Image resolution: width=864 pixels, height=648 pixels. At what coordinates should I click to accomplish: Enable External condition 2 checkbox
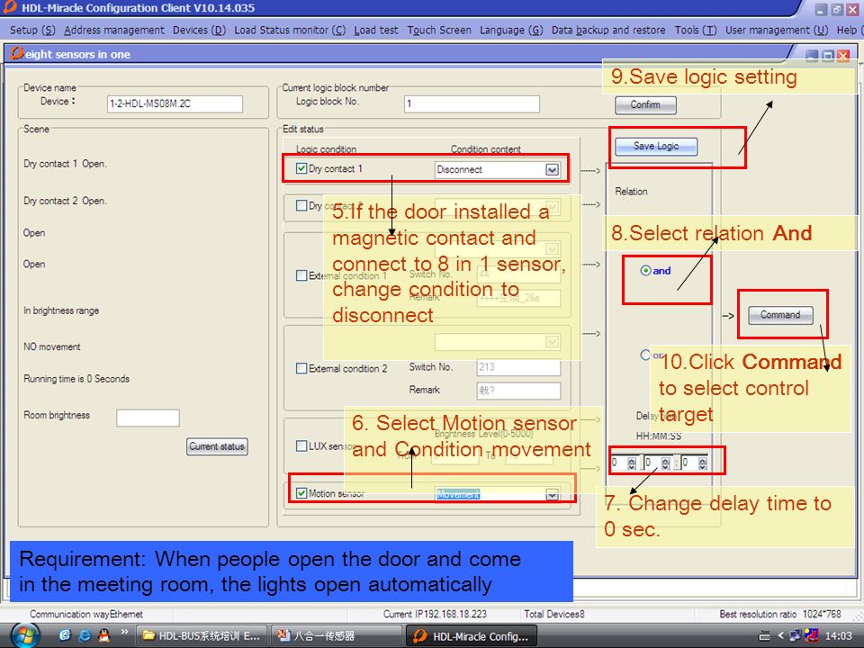tap(301, 368)
